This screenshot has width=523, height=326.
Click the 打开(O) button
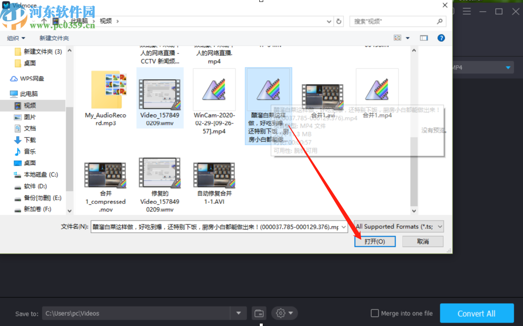click(375, 241)
